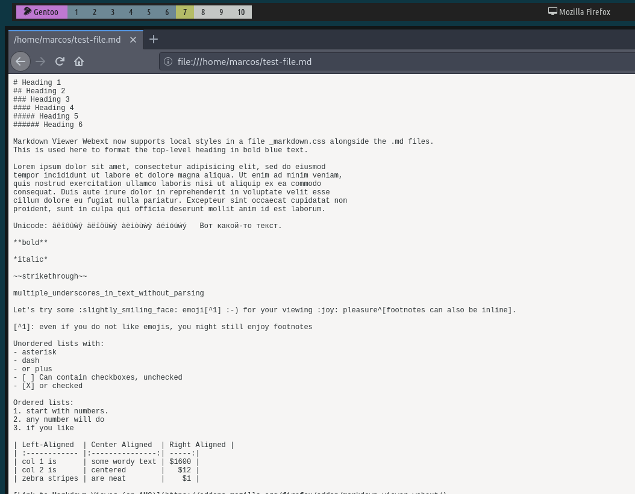635x494 pixels.
Task: Switch to workspace 8
Action: [x=203, y=12]
